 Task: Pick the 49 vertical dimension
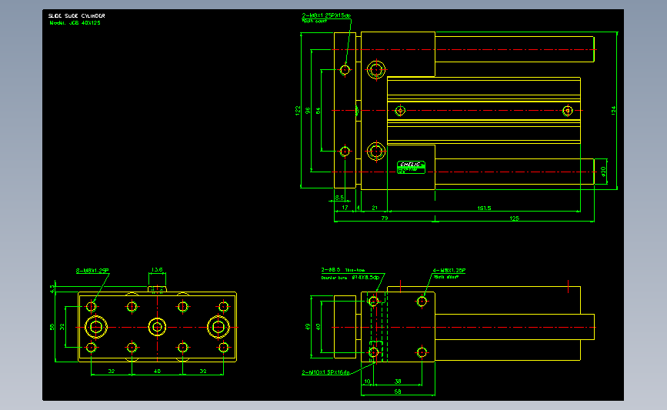pos(308,327)
